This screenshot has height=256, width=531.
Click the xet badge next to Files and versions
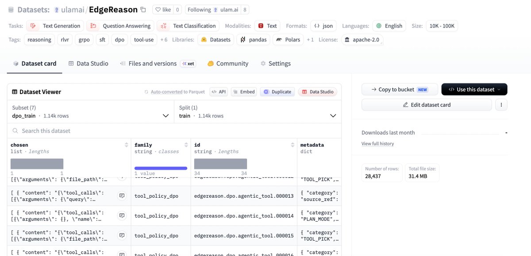click(x=189, y=64)
